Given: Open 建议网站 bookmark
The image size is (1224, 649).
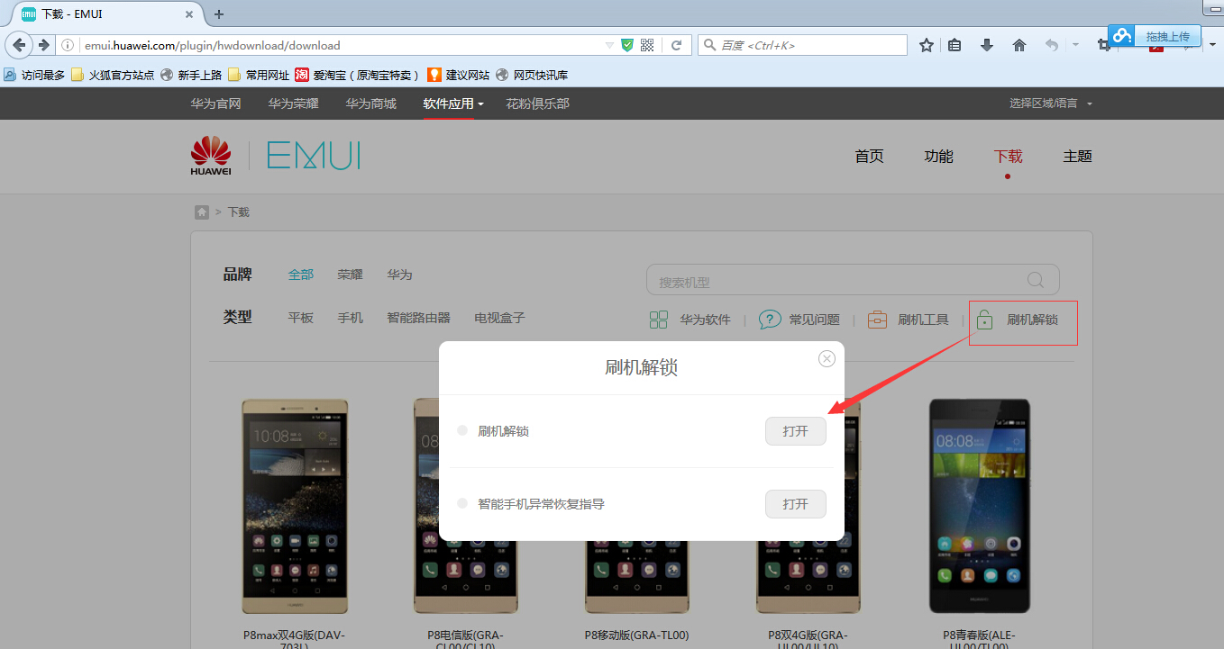Looking at the screenshot, I should click(459, 75).
